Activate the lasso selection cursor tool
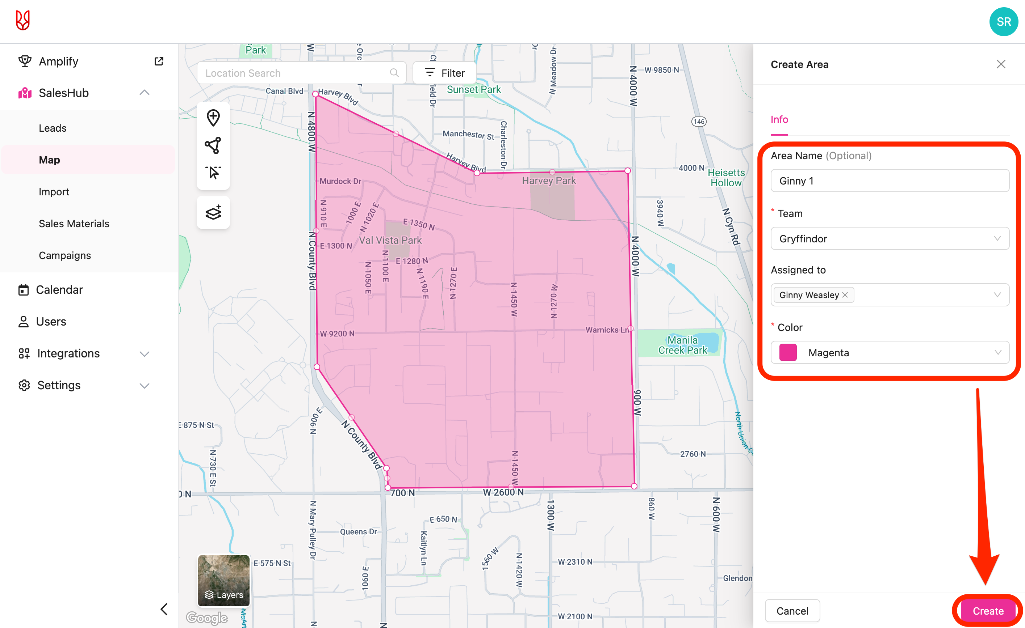Image resolution: width=1025 pixels, height=628 pixels. [x=213, y=173]
